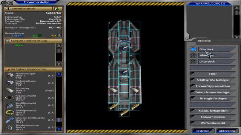Click Strategie festlegen

tap(213, 98)
